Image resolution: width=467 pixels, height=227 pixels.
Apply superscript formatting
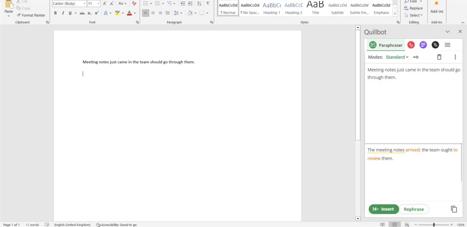point(97,13)
